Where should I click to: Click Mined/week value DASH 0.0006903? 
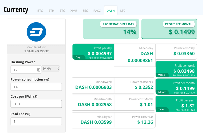click(x=93, y=87)
